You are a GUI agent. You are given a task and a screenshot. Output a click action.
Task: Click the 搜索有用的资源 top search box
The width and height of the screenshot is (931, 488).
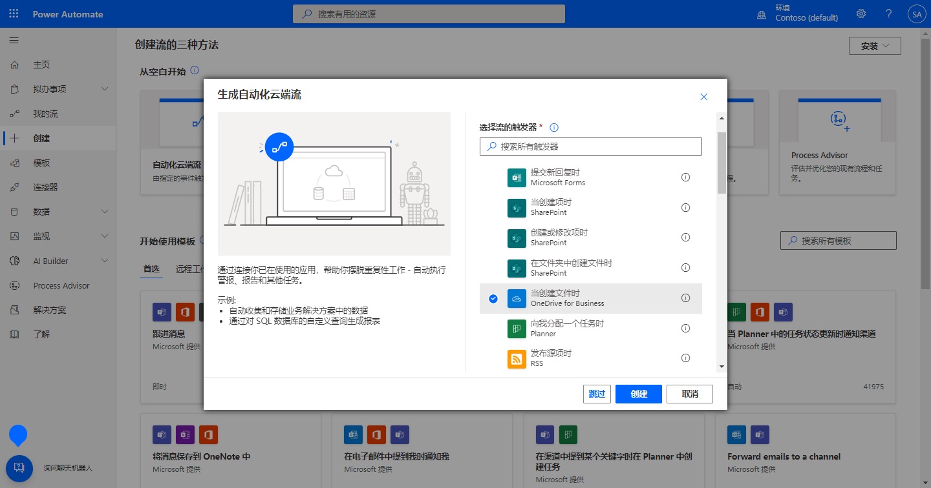429,14
